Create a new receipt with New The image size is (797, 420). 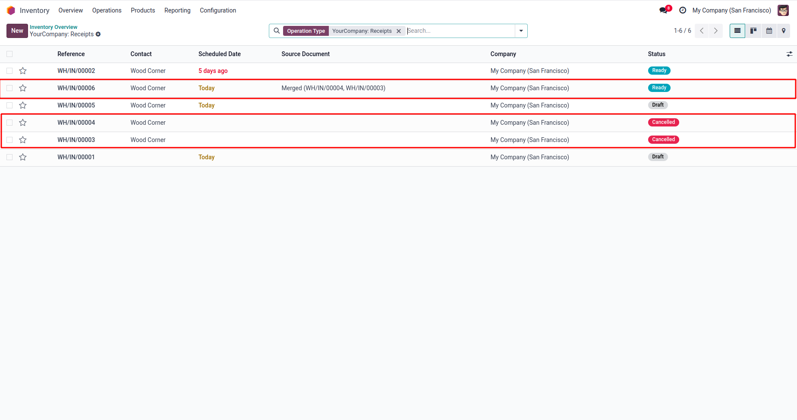tap(17, 31)
